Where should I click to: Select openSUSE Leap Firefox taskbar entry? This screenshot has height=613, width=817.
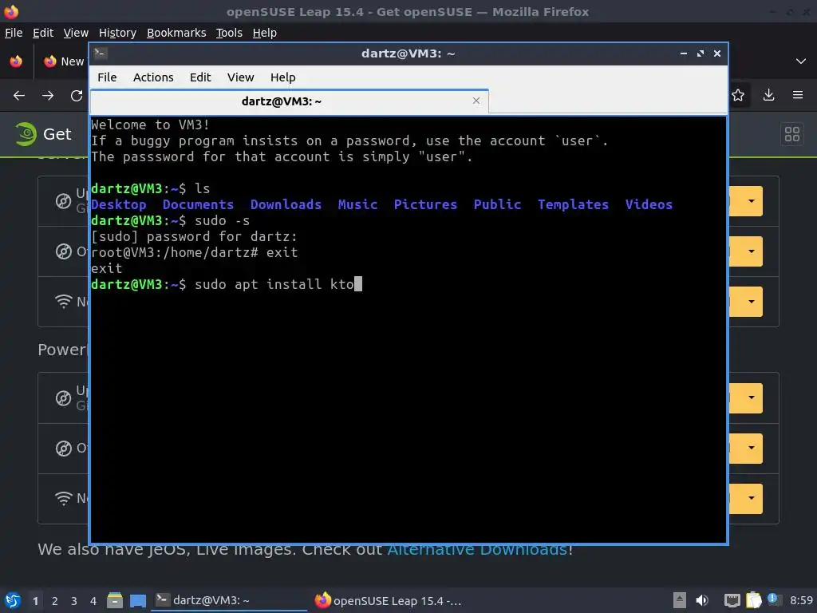[x=389, y=600]
